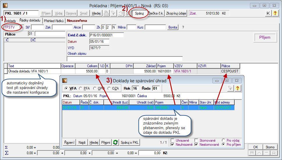Click the refresh arrows icon in main toolbar
Viewport: 282px width, 160px height.
point(121,13)
